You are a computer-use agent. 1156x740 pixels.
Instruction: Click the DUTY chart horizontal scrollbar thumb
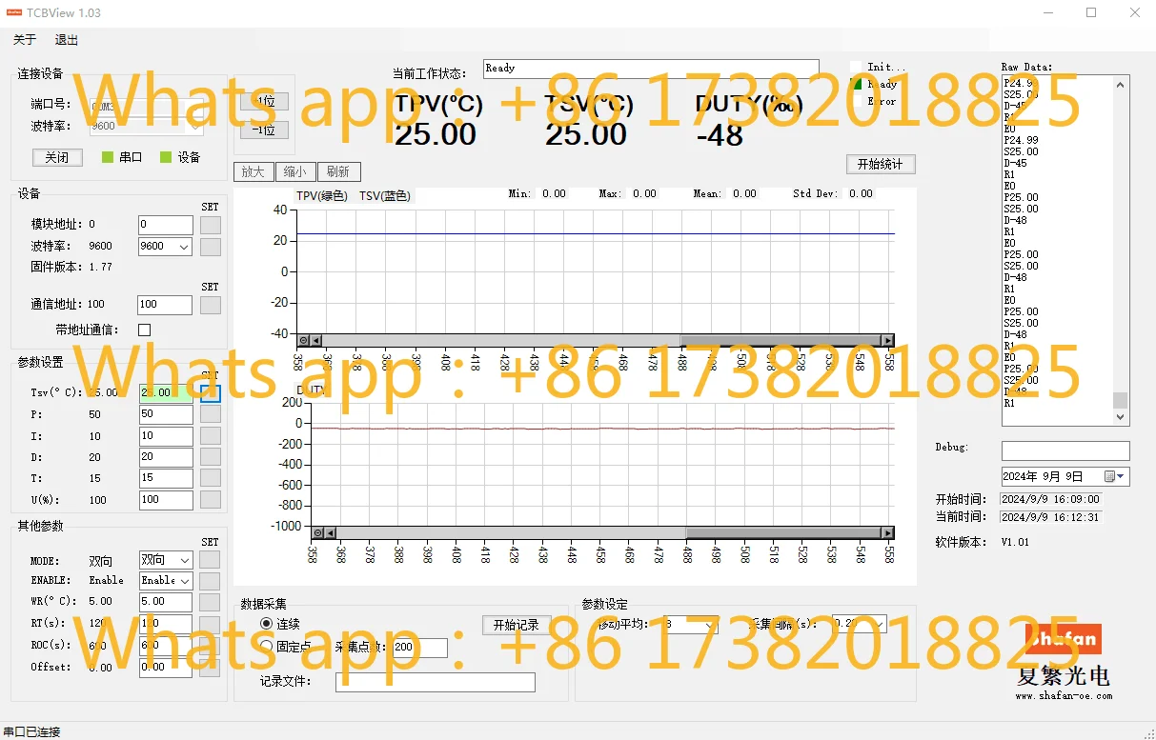click(784, 533)
